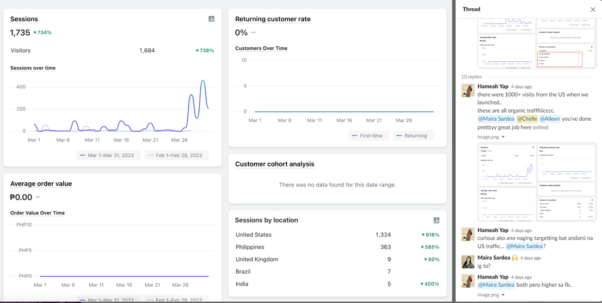Toggle the Feb 1–Feb 28, 2023 sessions legend
Viewport: 602px width, 303px height.
click(174, 155)
